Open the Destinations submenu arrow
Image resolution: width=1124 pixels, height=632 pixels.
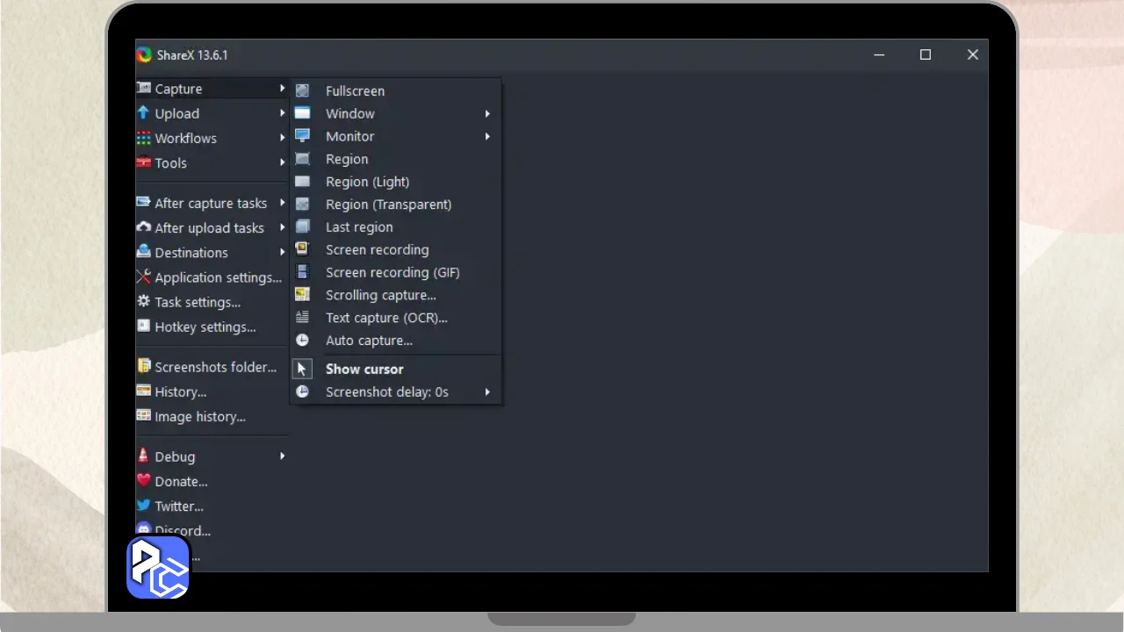(x=283, y=252)
